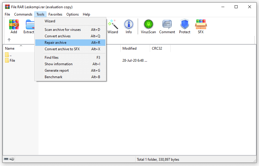The image size is (259, 166).
Task: Open the File menu
Action: click(x=7, y=14)
